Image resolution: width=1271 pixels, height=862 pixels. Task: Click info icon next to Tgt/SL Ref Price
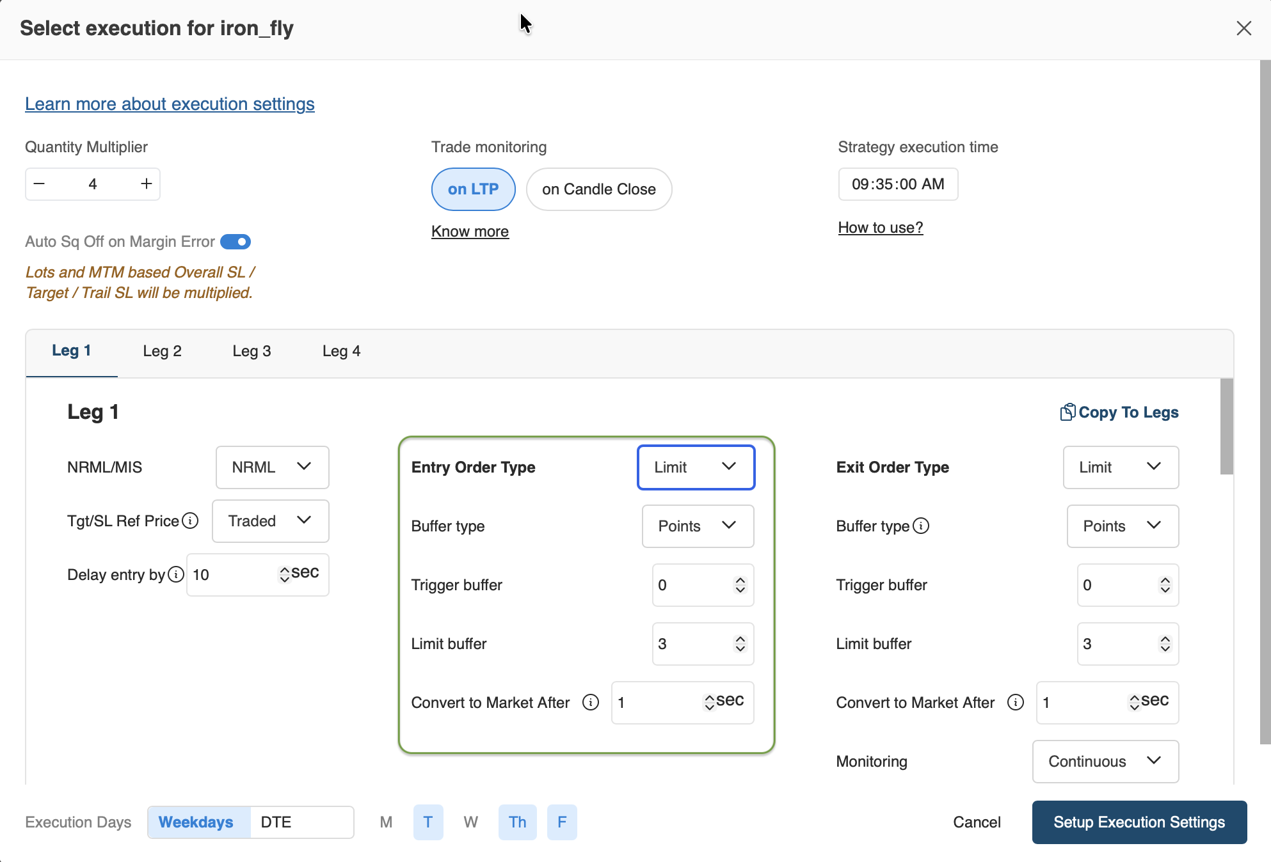point(190,521)
